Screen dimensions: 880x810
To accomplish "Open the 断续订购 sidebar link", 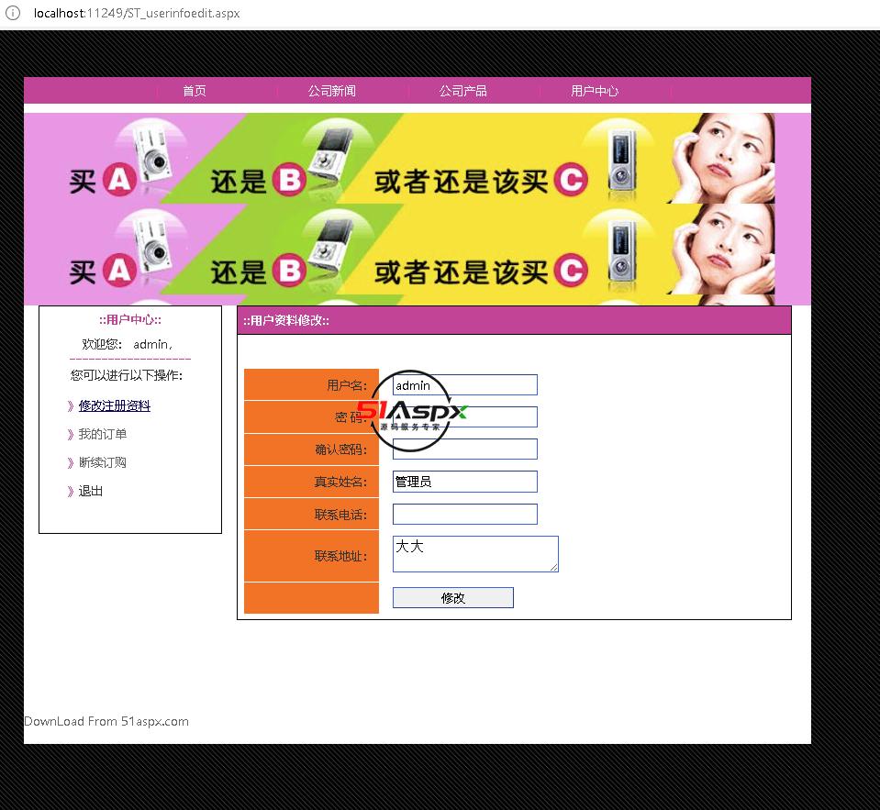I will [102, 463].
